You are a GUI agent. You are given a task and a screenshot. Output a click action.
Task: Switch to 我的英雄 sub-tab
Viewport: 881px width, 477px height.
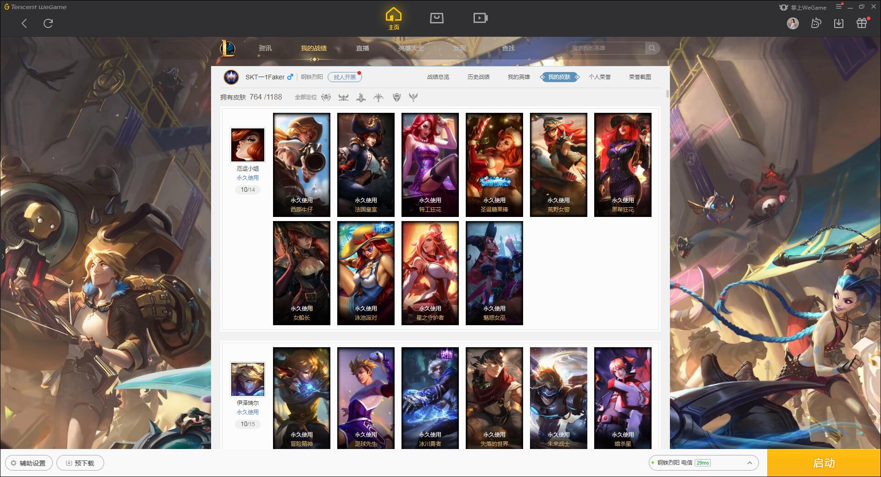pyautogui.click(x=519, y=77)
